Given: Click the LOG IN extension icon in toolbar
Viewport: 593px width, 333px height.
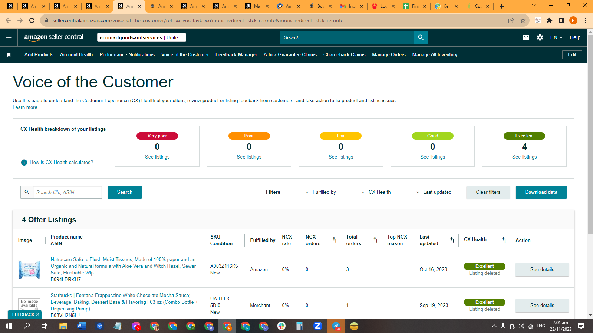Looking at the screenshot, I should coord(538,20).
